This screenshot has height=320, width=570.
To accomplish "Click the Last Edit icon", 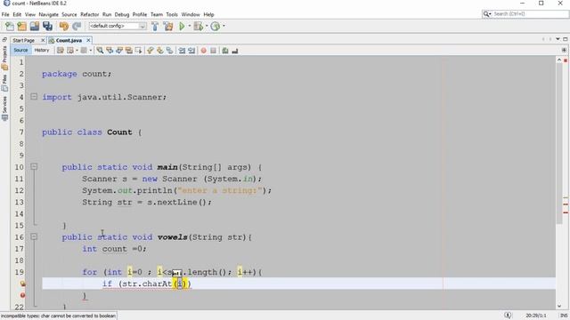I will click(61, 51).
